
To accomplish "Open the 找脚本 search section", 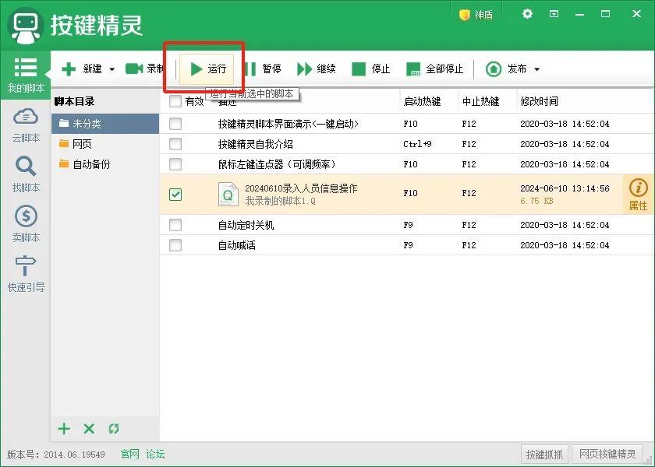I will click(26, 174).
